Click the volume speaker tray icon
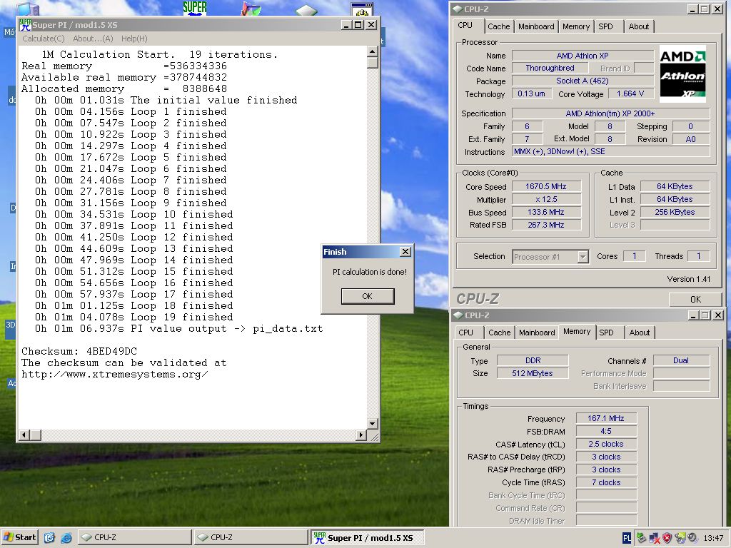Image resolution: width=731 pixels, height=548 pixels. coord(692,538)
